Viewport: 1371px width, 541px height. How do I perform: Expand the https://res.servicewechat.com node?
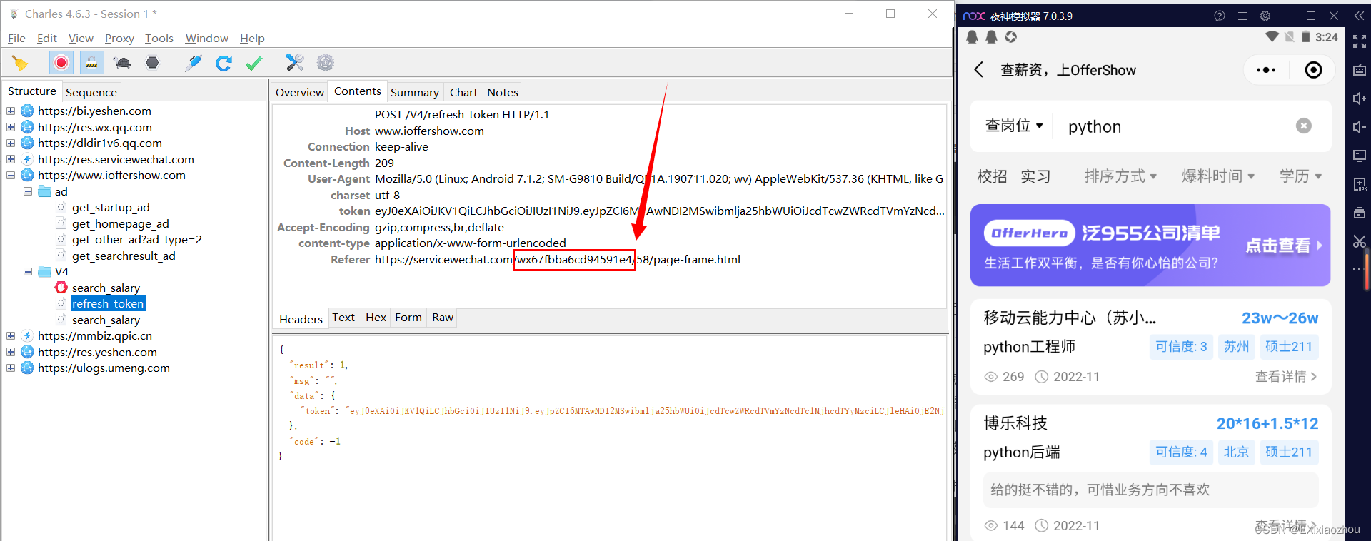11,159
